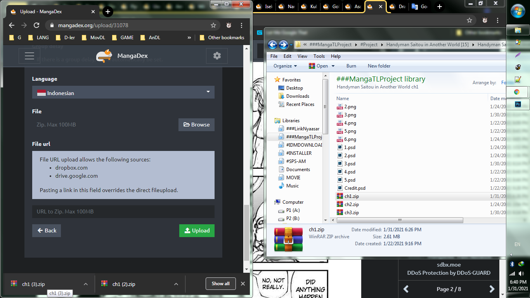This screenshot has width=530, height=298.
Task: Open MangaDex settings gear icon
Action: (x=217, y=56)
